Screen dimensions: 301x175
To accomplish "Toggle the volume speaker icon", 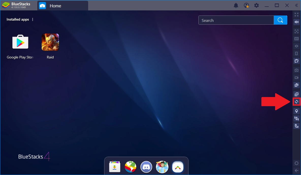I will 296,22.
